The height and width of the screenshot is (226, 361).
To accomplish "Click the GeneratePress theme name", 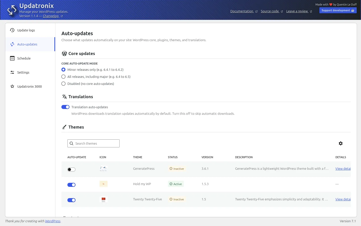I will coord(144,169).
